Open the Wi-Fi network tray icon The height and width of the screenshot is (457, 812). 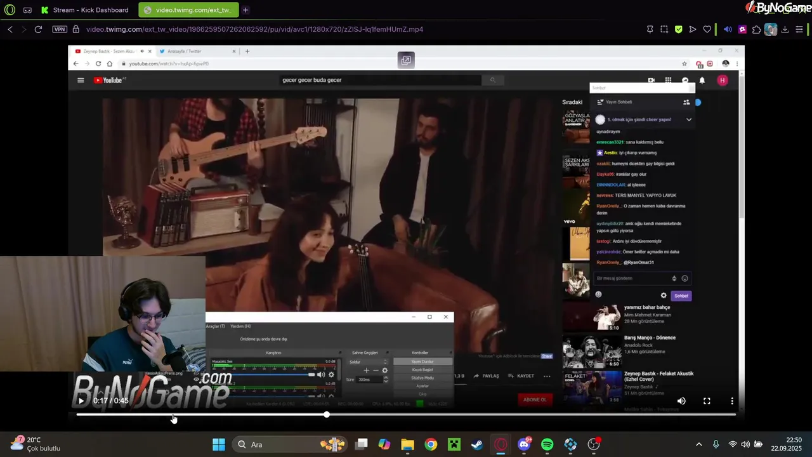pos(733,444)
